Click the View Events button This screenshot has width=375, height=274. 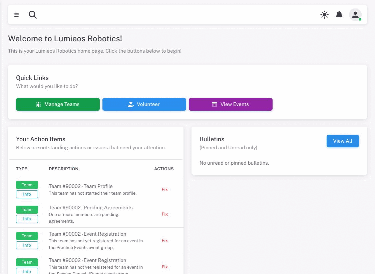[x=231, y=104]
